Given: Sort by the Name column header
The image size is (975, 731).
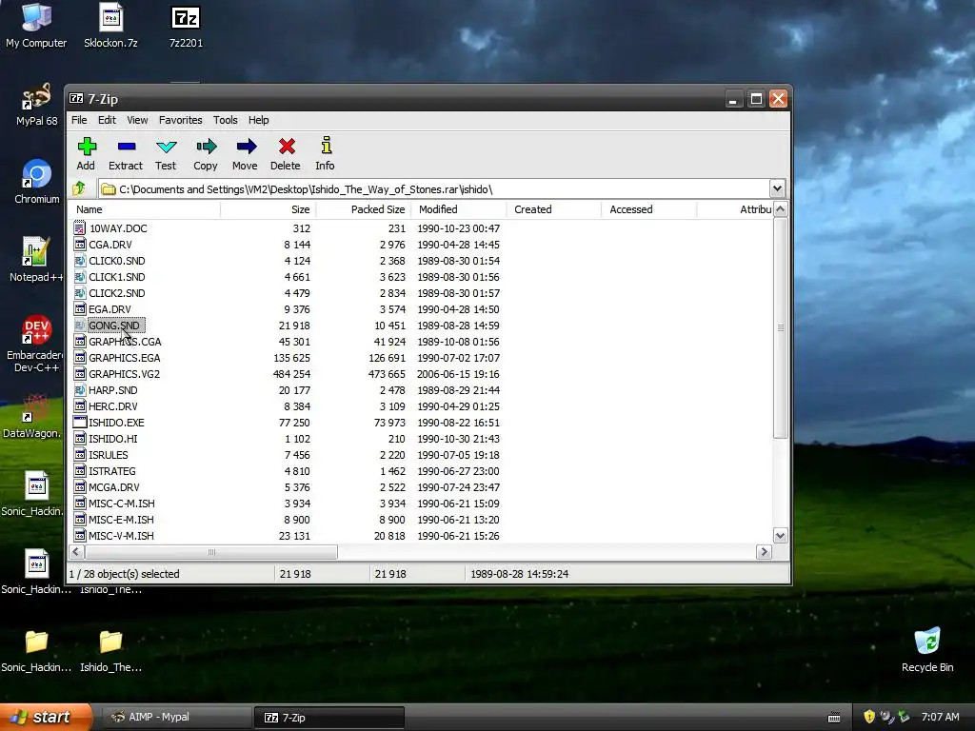Looking at the screenshot, I should [x=145, y=209].
